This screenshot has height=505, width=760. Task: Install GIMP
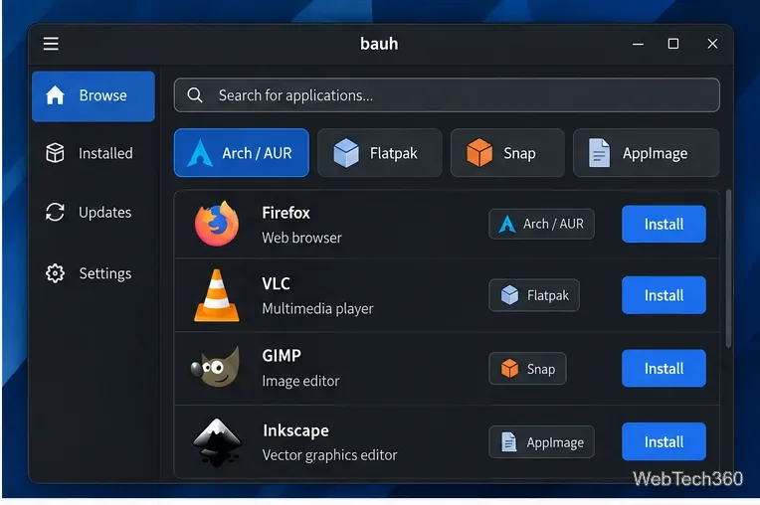tap(664, 368)
